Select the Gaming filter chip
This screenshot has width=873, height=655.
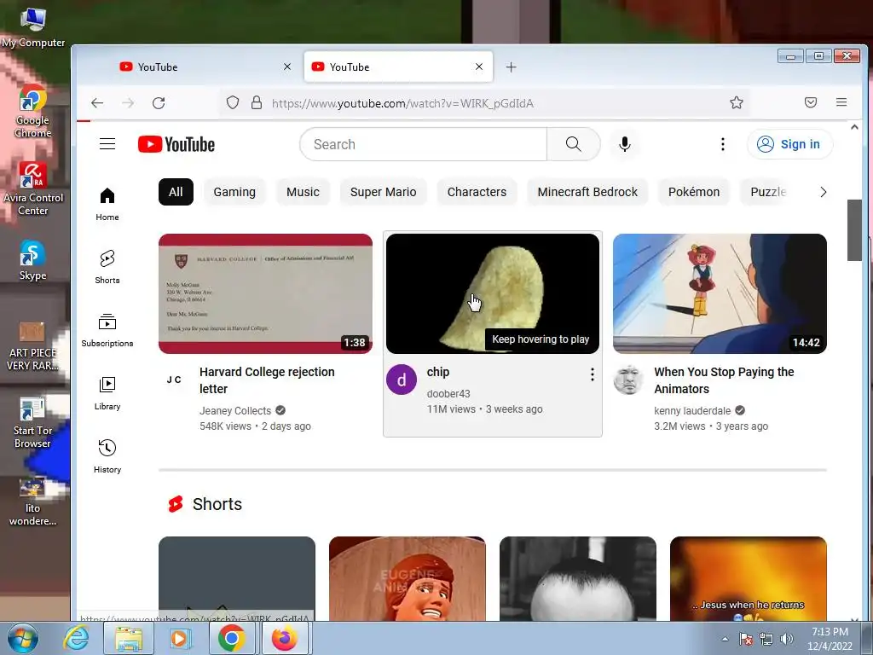click(x=234, y=192)
